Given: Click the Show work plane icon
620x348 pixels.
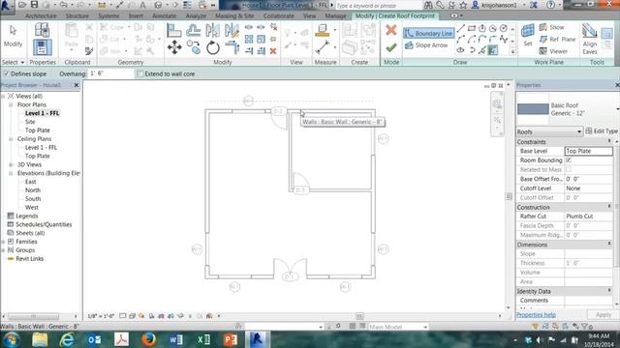Looking at the screenshot, I should pos(551,27).
